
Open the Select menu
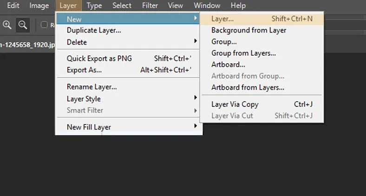click(x=122, y=6)
